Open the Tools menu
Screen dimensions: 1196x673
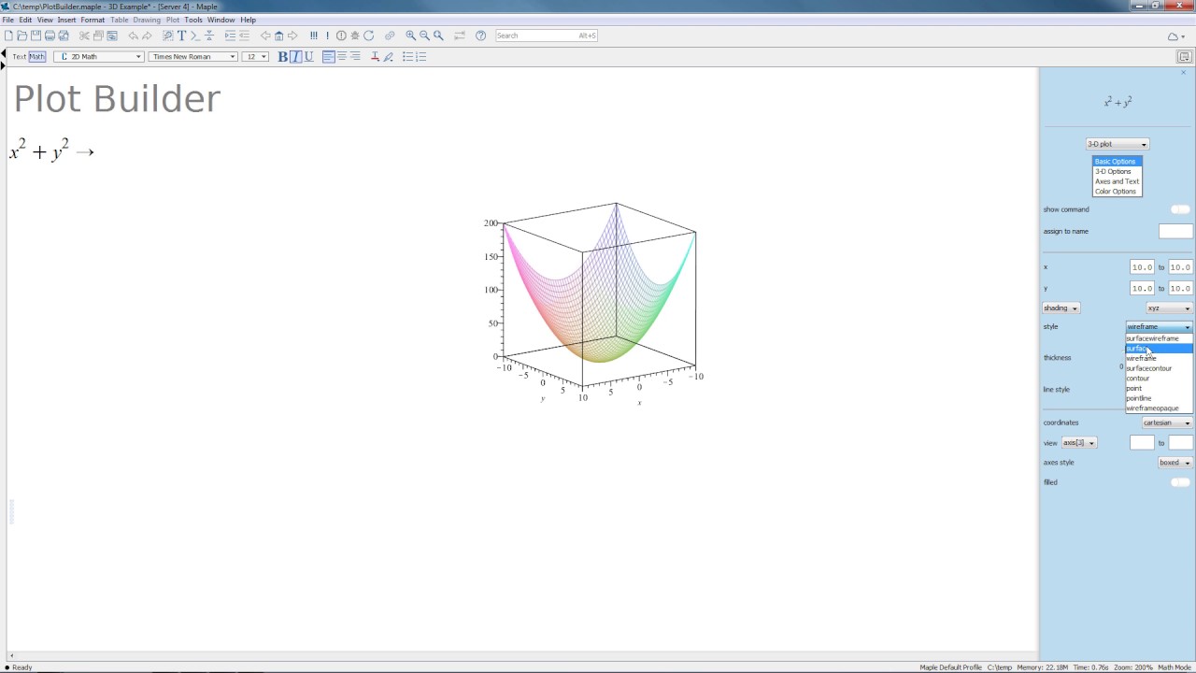point(193,20)
